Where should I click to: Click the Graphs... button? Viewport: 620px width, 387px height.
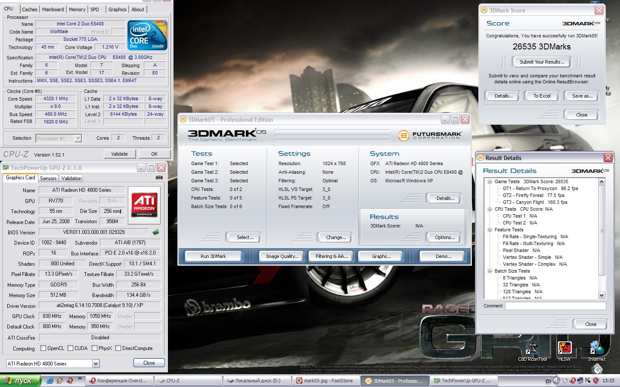point(381,256)
